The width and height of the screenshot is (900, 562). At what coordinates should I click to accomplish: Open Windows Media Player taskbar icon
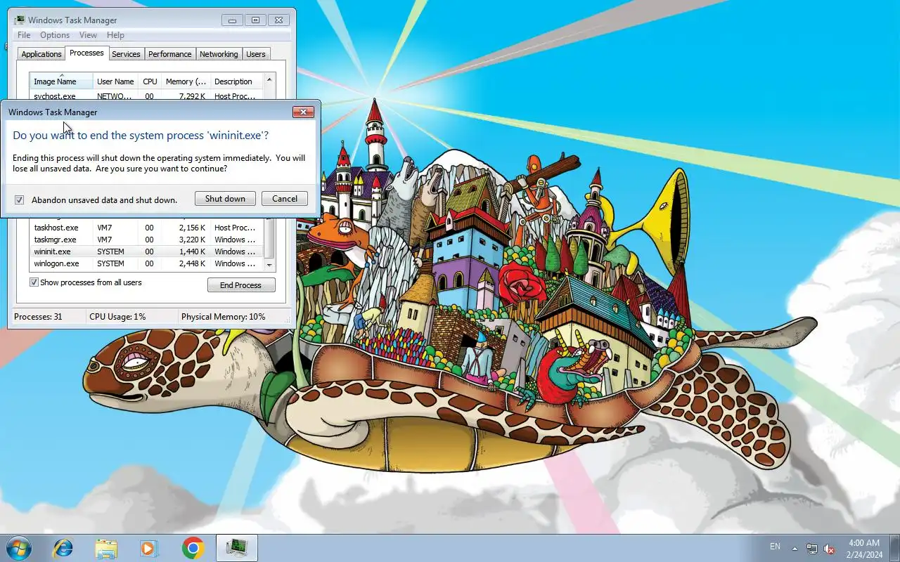click(x=149, y=548)
